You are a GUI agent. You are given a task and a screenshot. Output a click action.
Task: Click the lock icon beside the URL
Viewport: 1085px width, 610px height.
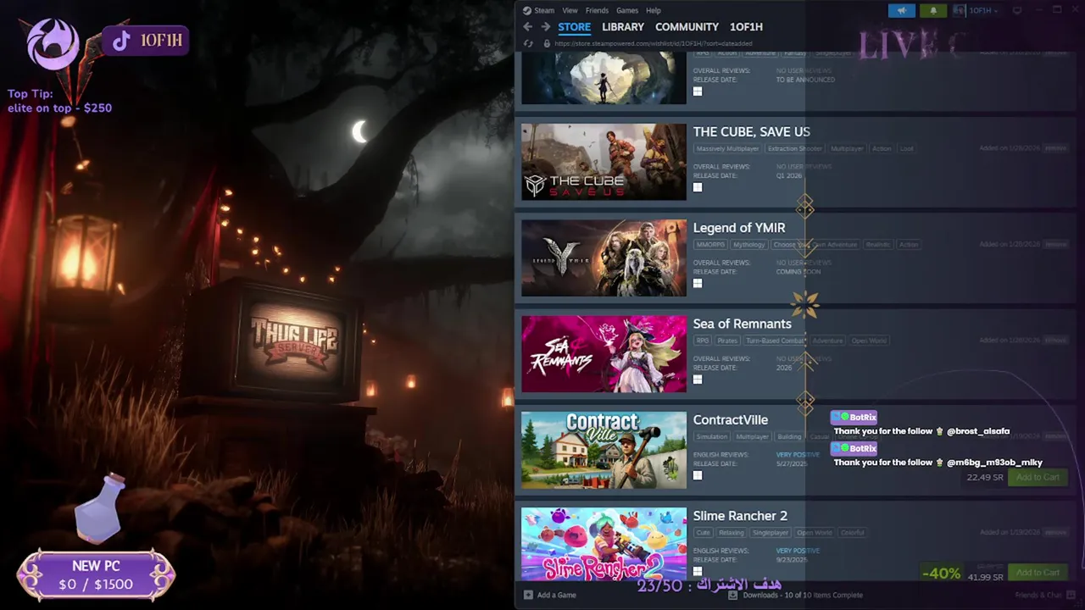[x=547, y=43]
